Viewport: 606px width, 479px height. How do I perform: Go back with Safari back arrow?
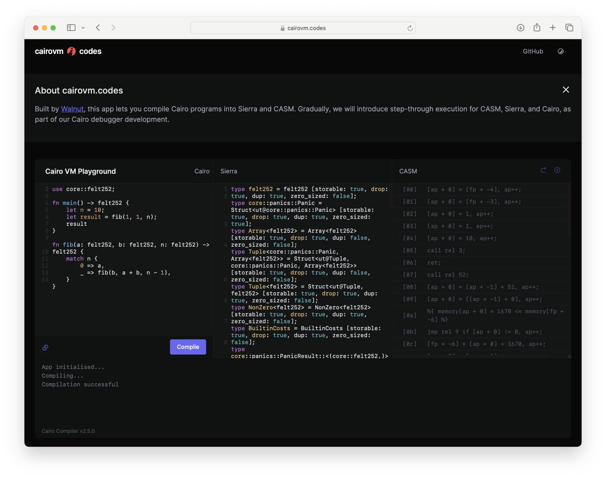pyautogui.click(x=98, y=28)
